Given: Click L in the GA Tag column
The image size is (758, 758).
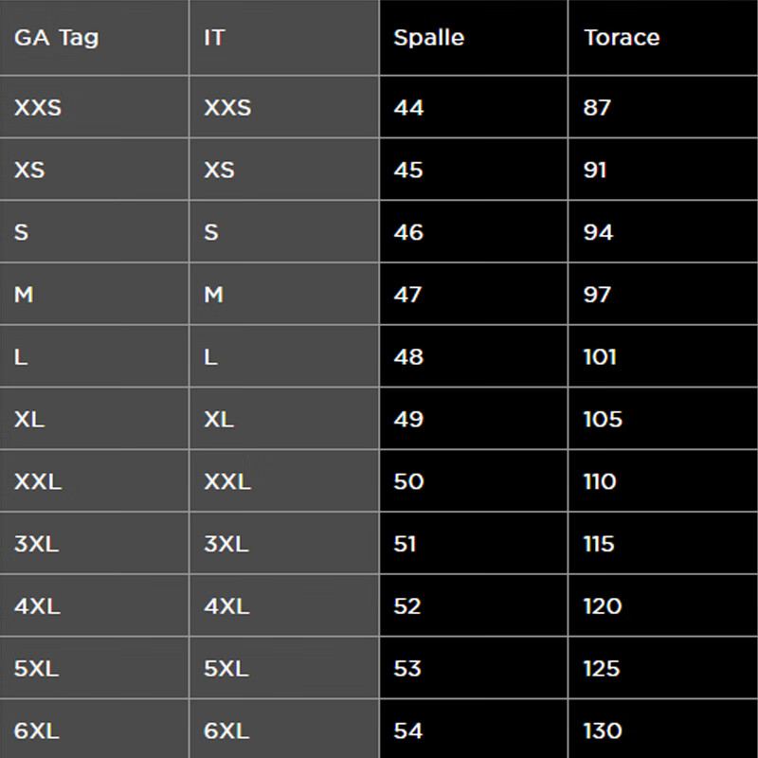Looking at the screenshot, I should click(x=21, y=357).
